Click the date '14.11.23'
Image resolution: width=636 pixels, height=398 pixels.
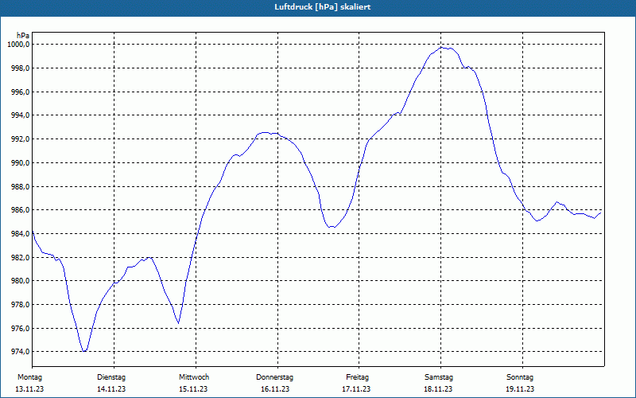tap(111, 389)
